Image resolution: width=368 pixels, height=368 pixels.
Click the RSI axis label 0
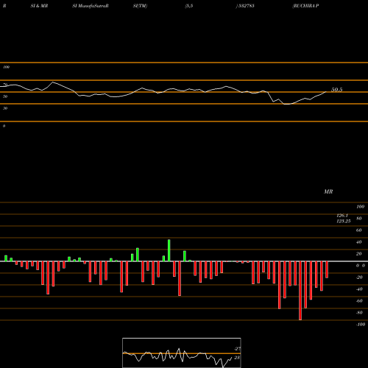pos(4,126)
